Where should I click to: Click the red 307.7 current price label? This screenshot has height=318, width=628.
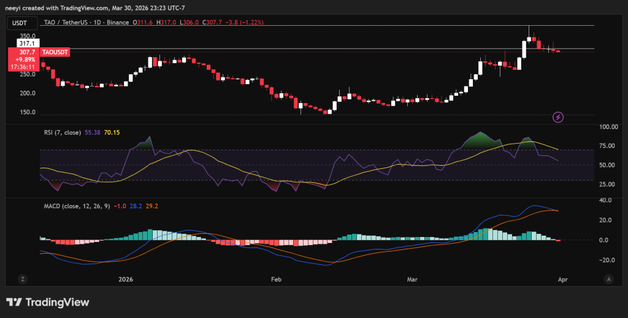[x=23, y=53]
